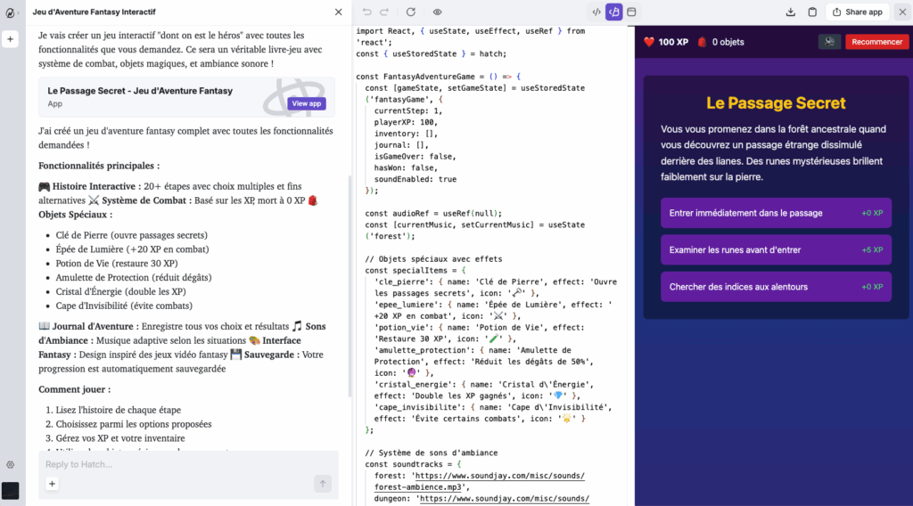Select "Chercher des indices aux alentours"

tap(776, 287)
